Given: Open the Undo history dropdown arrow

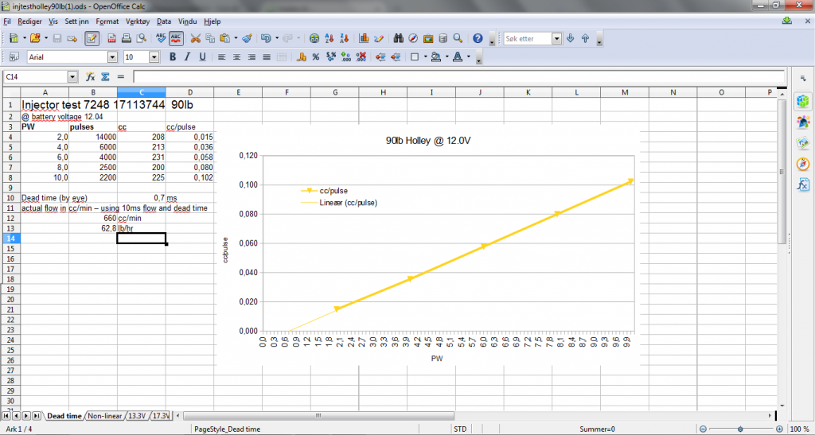Looking at the screenshot, I should (276, 38).
